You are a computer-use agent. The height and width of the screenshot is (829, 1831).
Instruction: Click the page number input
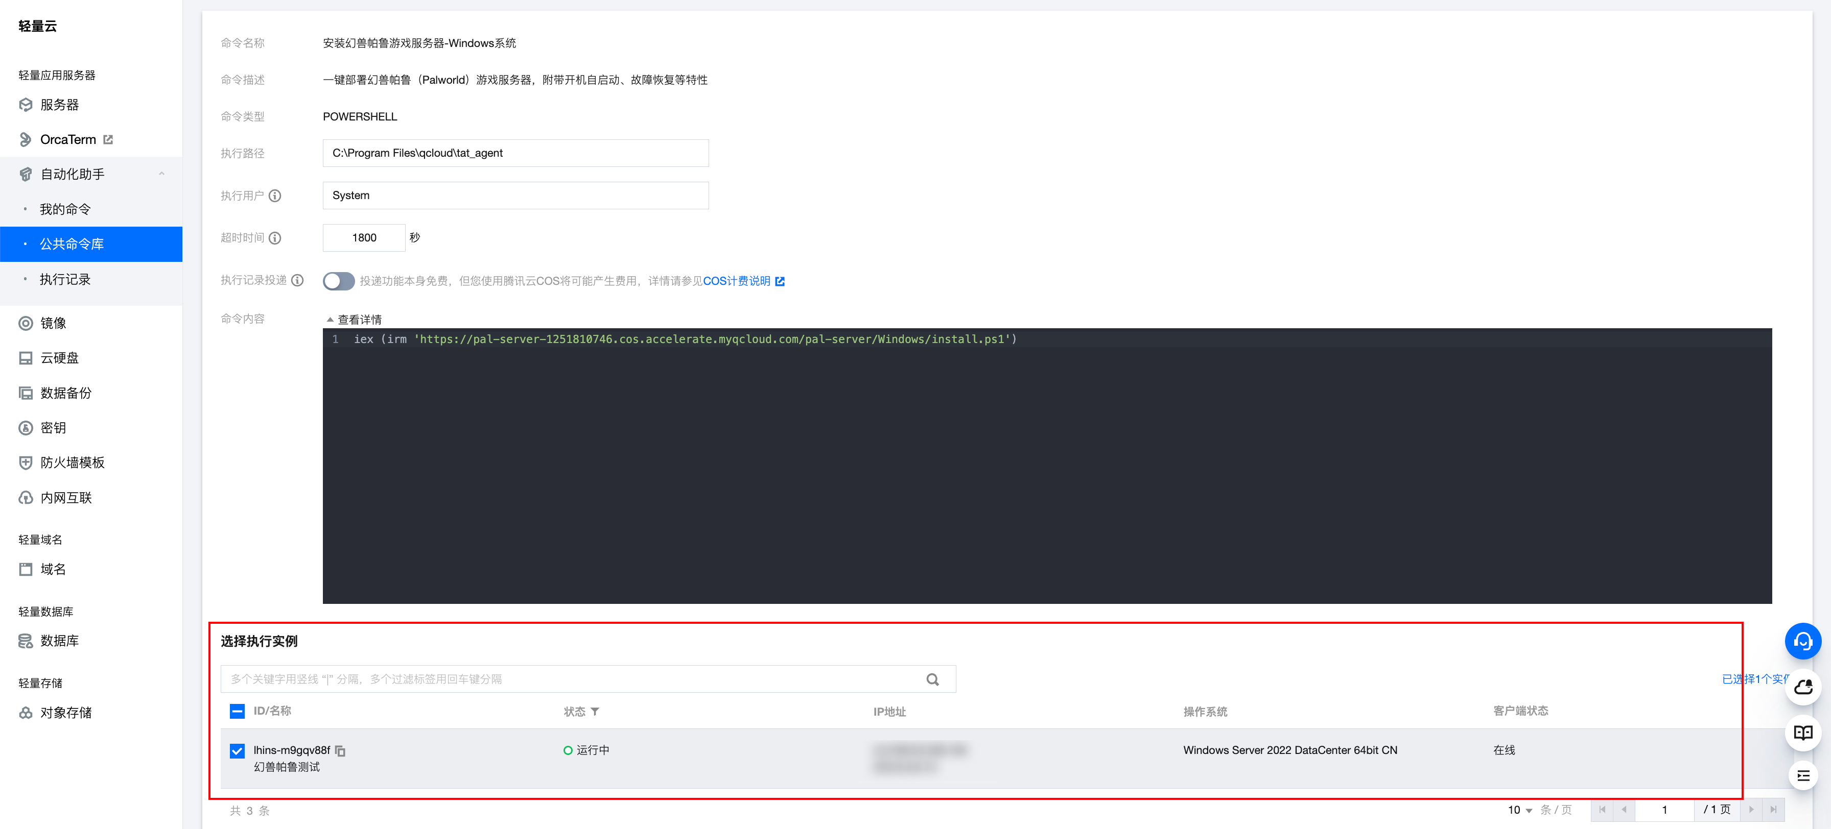1664,810
